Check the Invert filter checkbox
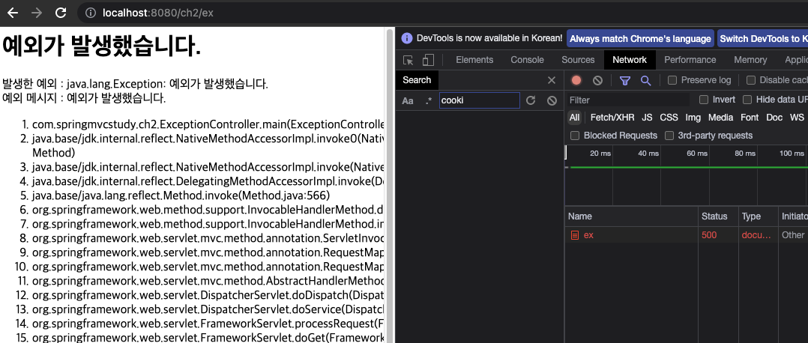 click(703, 100)
